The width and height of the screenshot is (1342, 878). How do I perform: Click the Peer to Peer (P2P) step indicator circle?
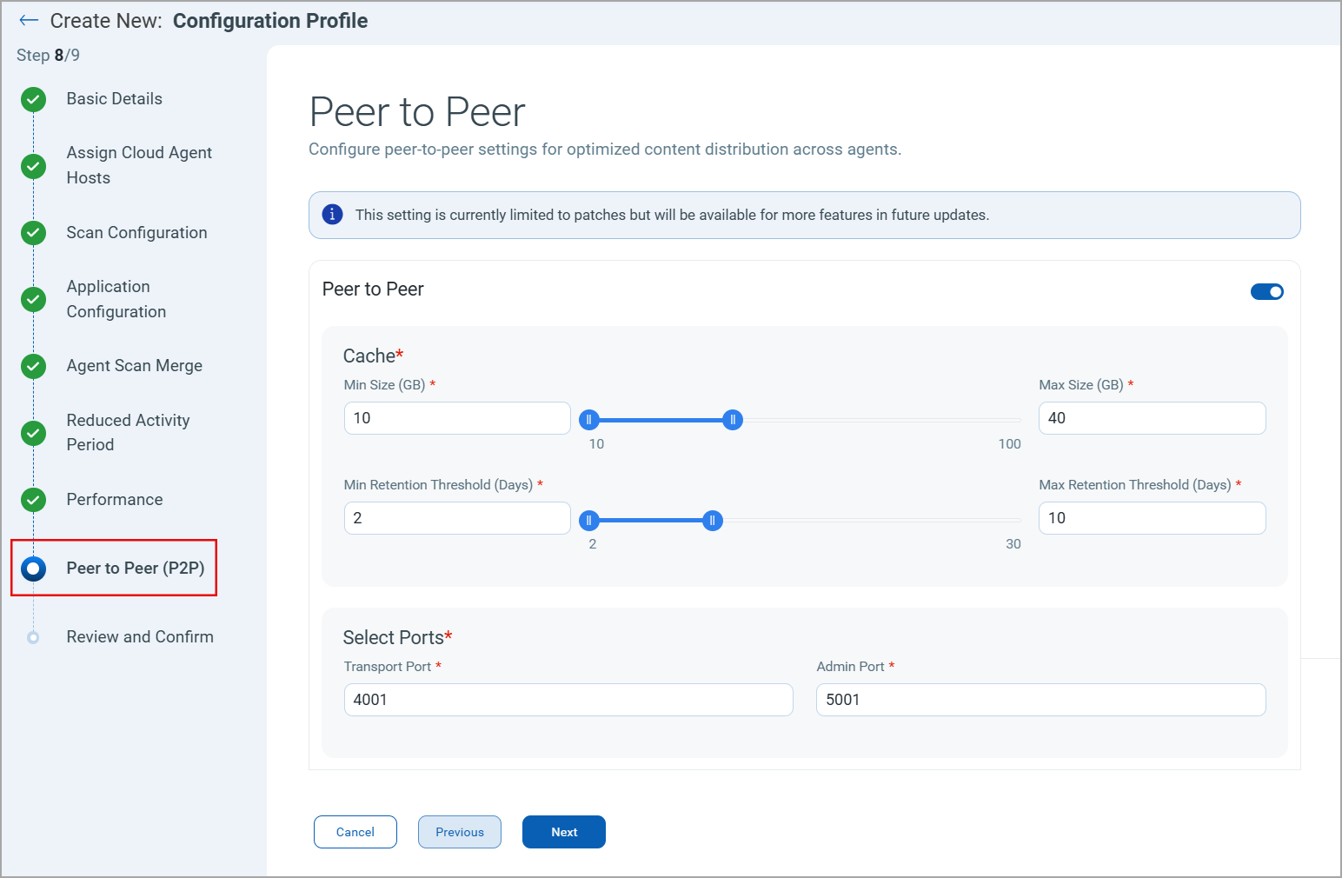coord(34,569)
